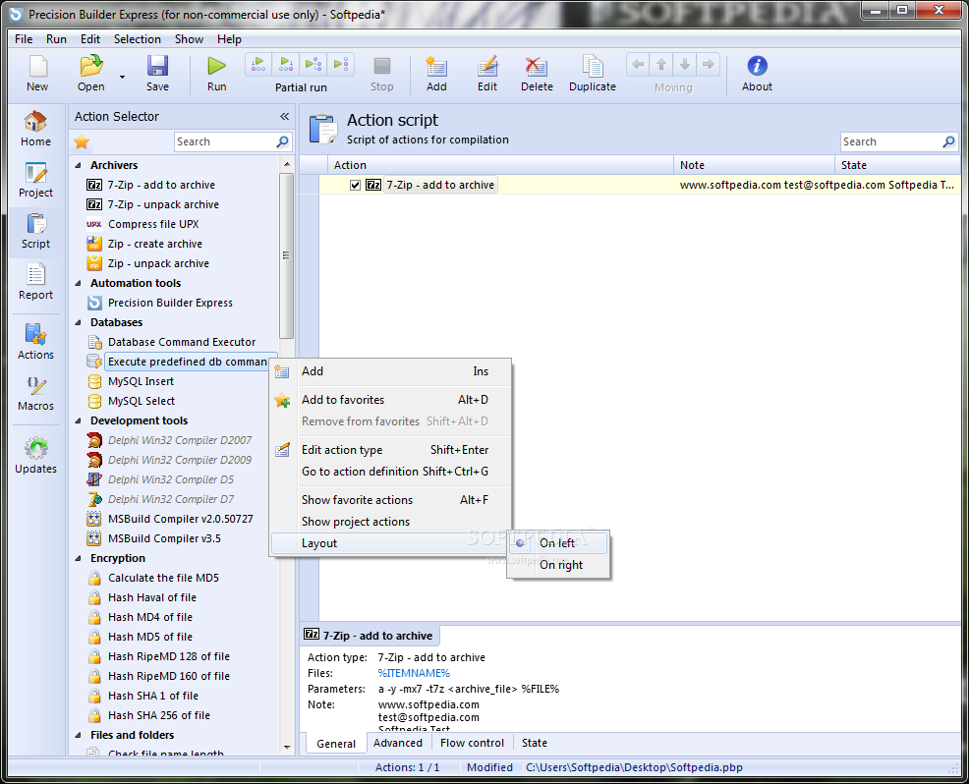The width and height of the screenshot is (969, 784).
Task: Click the Action column header
Action: (500, 165)
